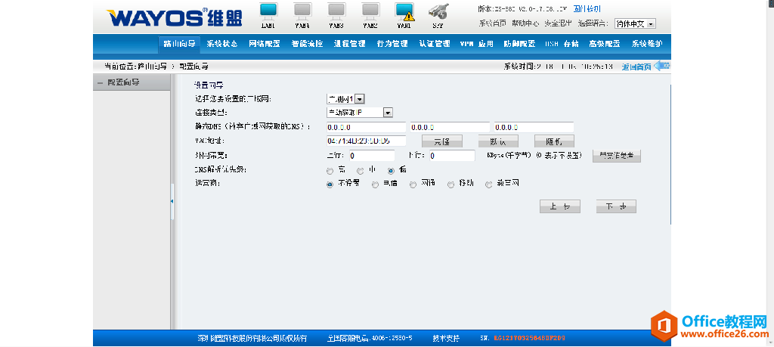Click the next step button
The height and width of the screenshot is (347, 774).
[x=616, y=206]
